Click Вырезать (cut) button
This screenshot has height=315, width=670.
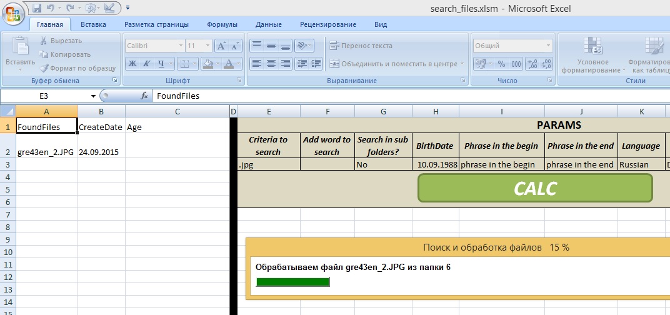61,41
